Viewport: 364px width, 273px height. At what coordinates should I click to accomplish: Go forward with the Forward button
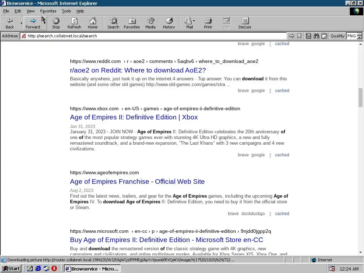(x=33, y=23)
